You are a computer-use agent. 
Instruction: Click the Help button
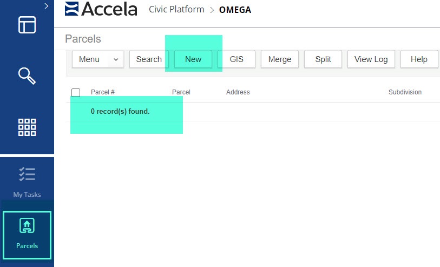[x=419, y=59]
